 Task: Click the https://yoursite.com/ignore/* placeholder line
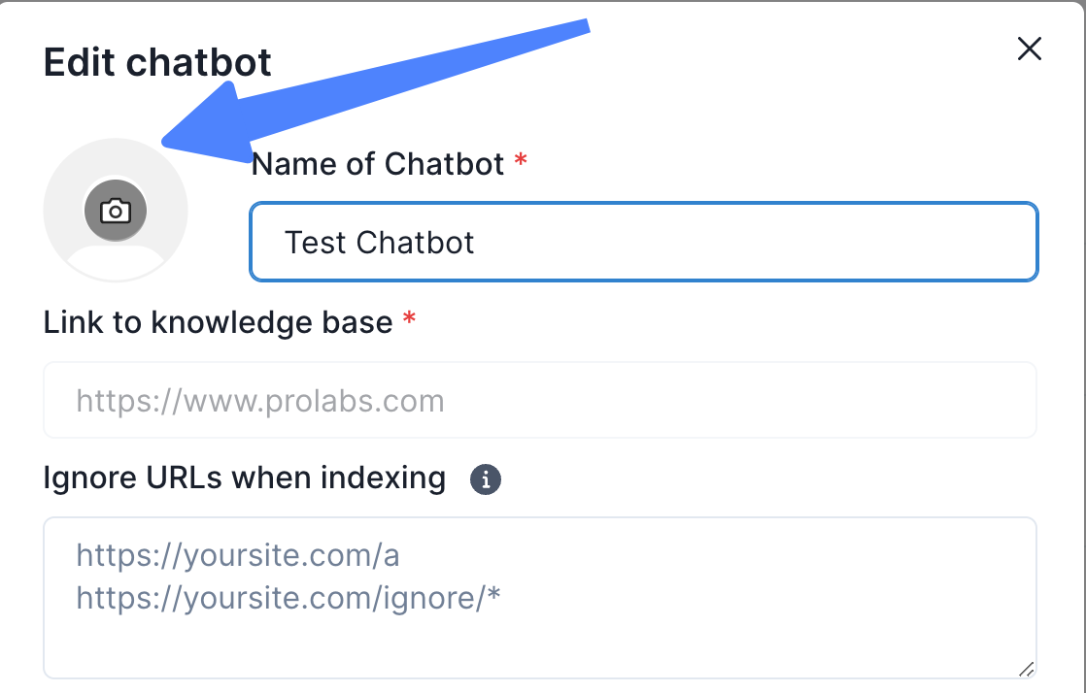pyautogui.click(x=288, y=599)
